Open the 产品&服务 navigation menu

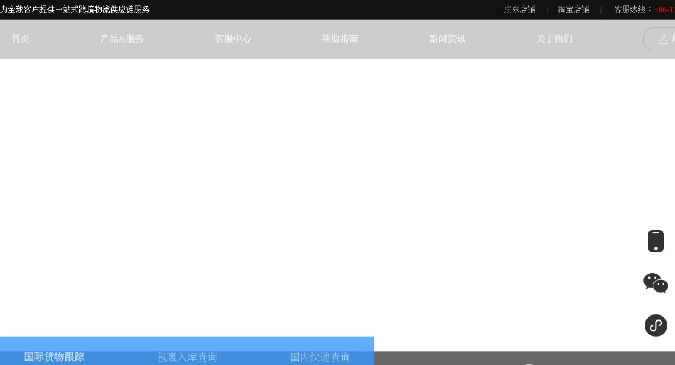pyautogui.click(x=122, y=39)
